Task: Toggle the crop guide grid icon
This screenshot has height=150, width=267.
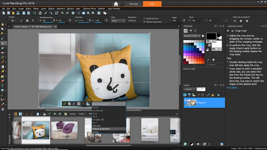Action: [x=79, y=104]
